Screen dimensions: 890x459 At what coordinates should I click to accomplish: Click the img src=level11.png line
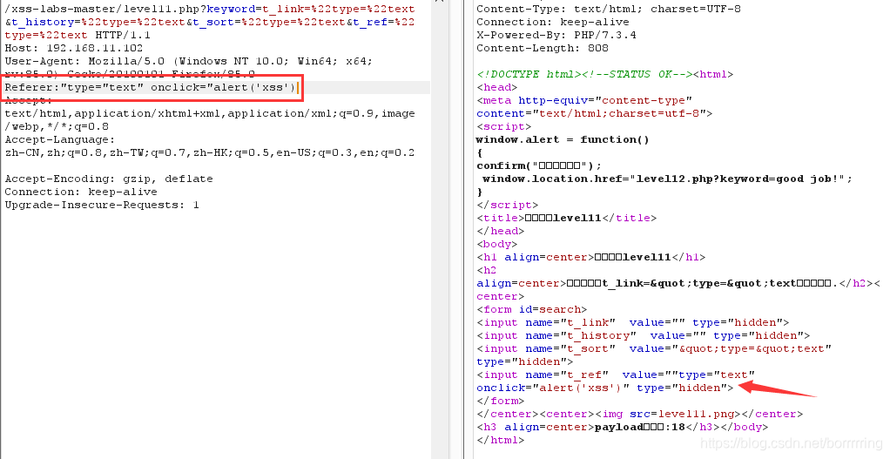[x=640, y=414]
